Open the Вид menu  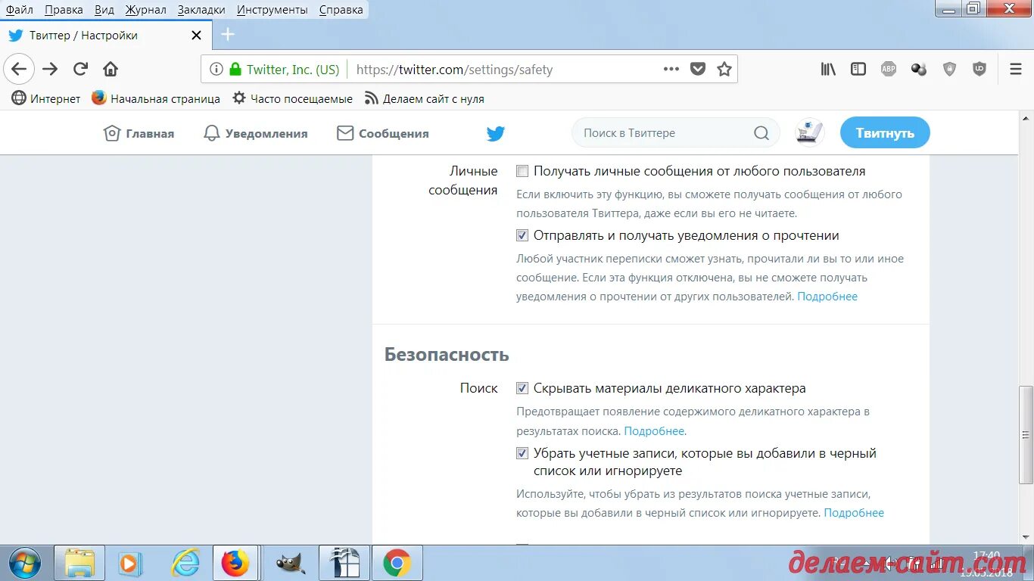coord(104,10)
